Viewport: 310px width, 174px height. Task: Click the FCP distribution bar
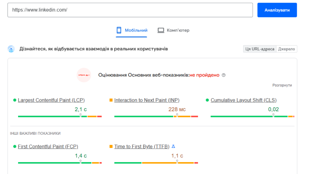click(x=60, y=163)
